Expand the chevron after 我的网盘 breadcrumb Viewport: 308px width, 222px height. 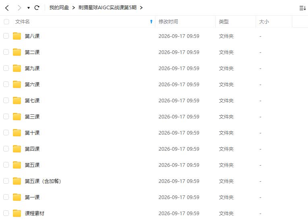click(73, 8)
